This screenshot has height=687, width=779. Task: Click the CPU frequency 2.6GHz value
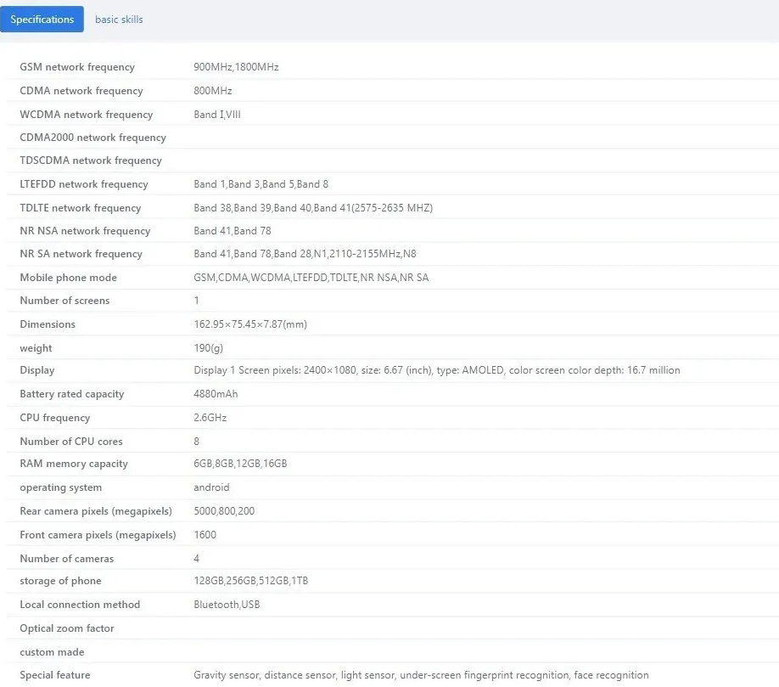210,418
